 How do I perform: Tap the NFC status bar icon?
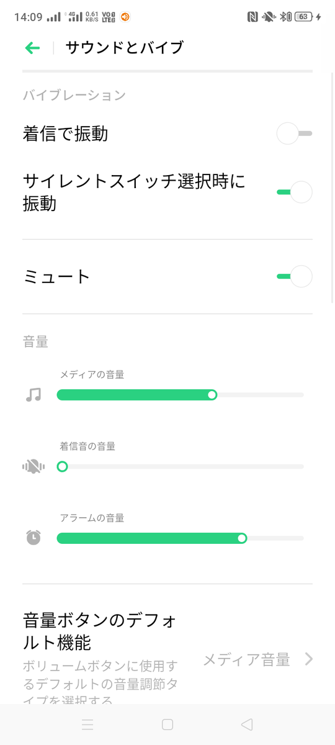click(x=252, y=17)
